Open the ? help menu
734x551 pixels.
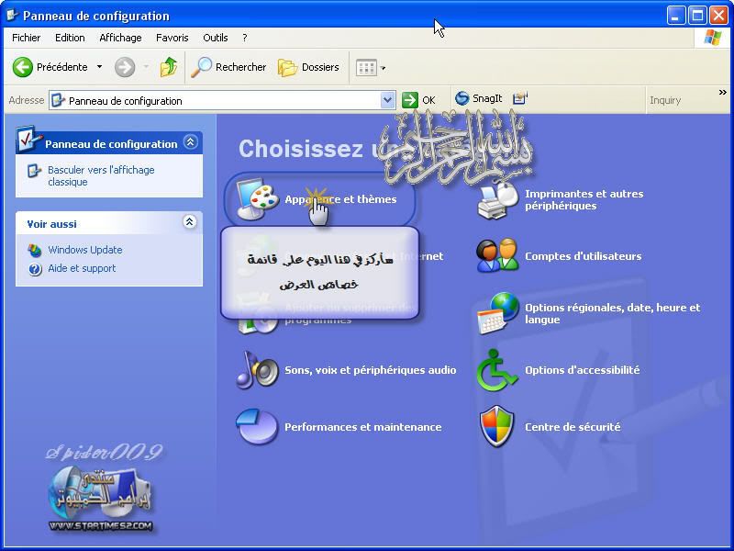[x=245, y=38]
